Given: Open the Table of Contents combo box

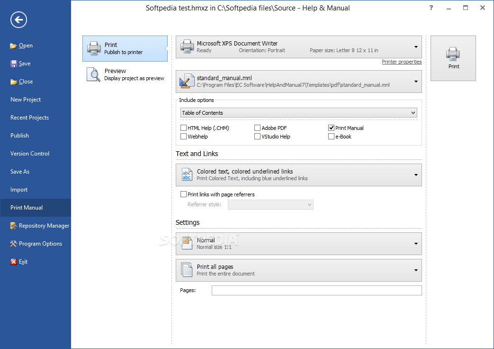Looking at the screenshot, I should 299,113.
